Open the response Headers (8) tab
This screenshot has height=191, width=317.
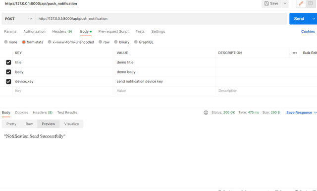(x=43, y=113)
